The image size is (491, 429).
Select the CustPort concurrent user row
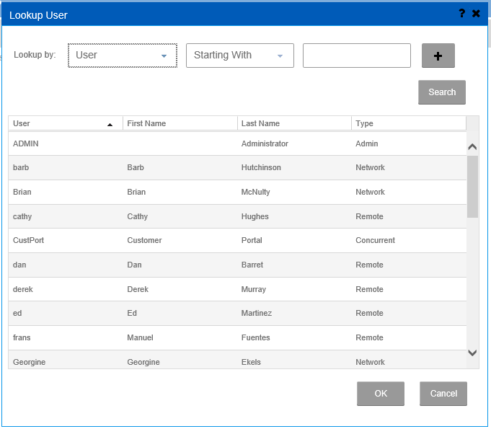[x=237, y=240]
